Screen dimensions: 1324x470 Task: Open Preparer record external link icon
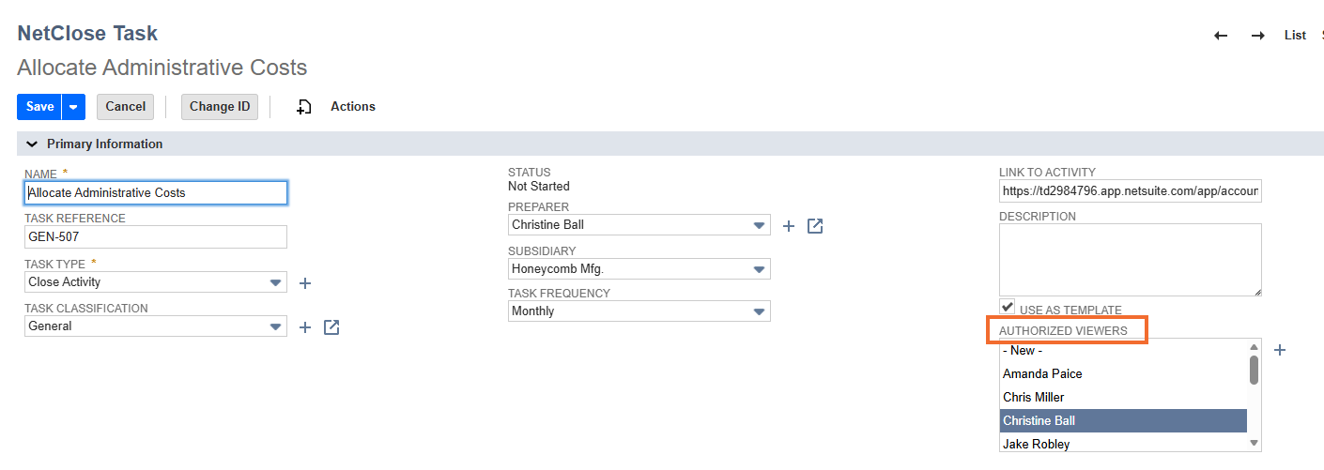click(815, 225)
